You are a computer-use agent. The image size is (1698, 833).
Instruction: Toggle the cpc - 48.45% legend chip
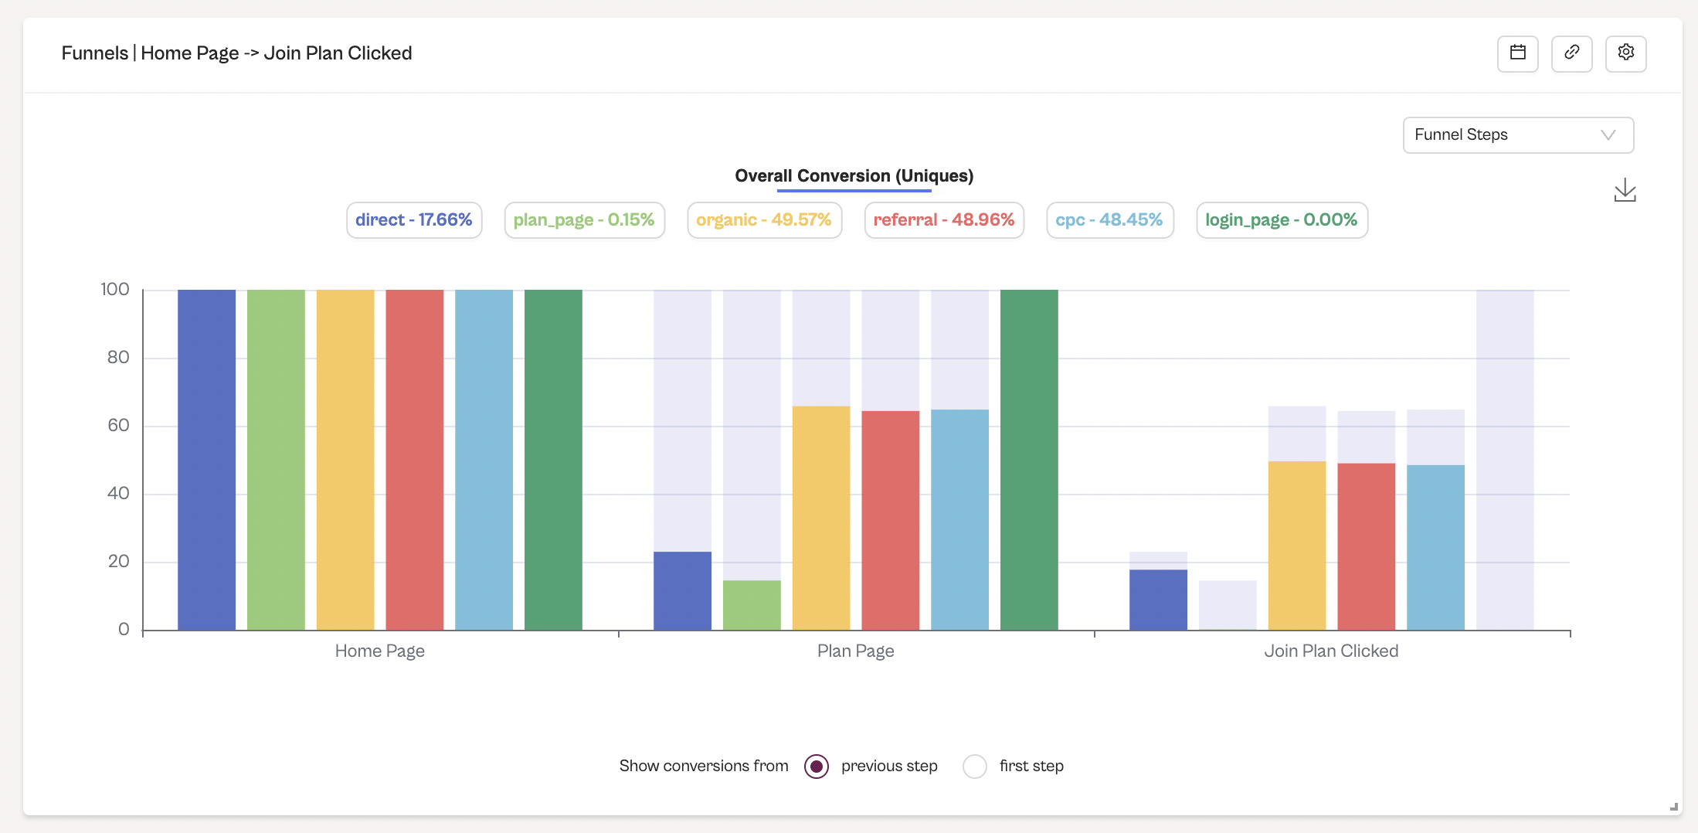pyautogui.click(x=1109, y=220)
